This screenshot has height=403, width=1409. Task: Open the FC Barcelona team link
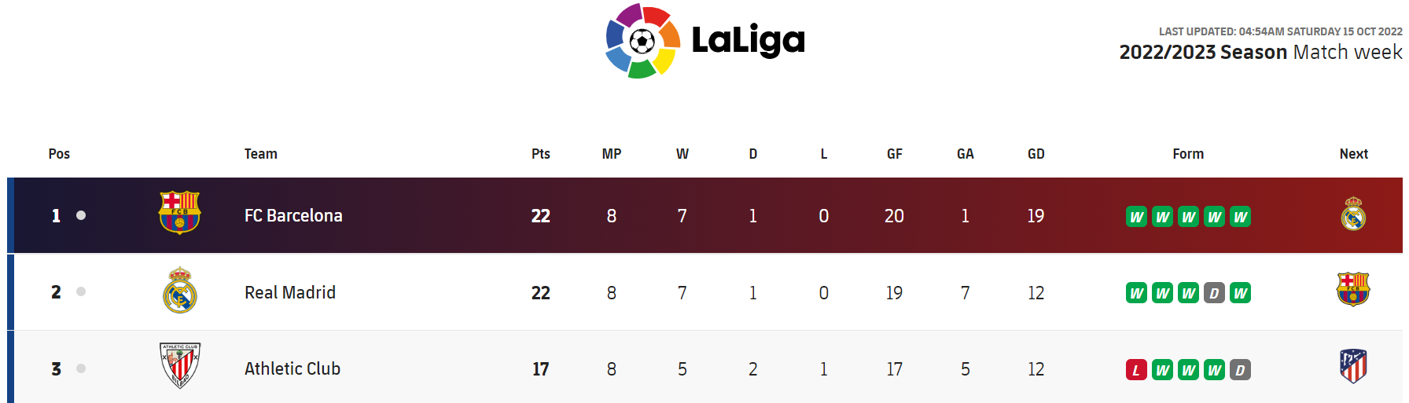pos(293,215)
